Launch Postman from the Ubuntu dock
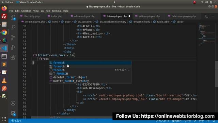The height and width of the screenshot is (123, 218). click(4, 88)
